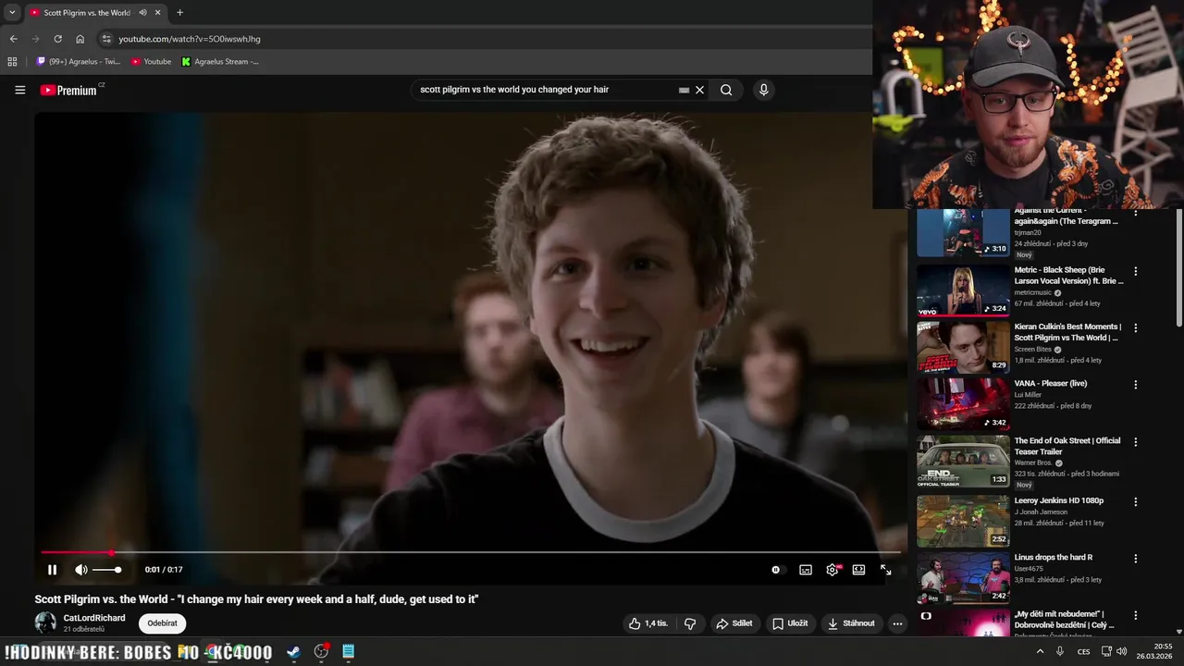Switch to theater mode view
This screenshot has width=1184, height=666.
tap(858, 570)
